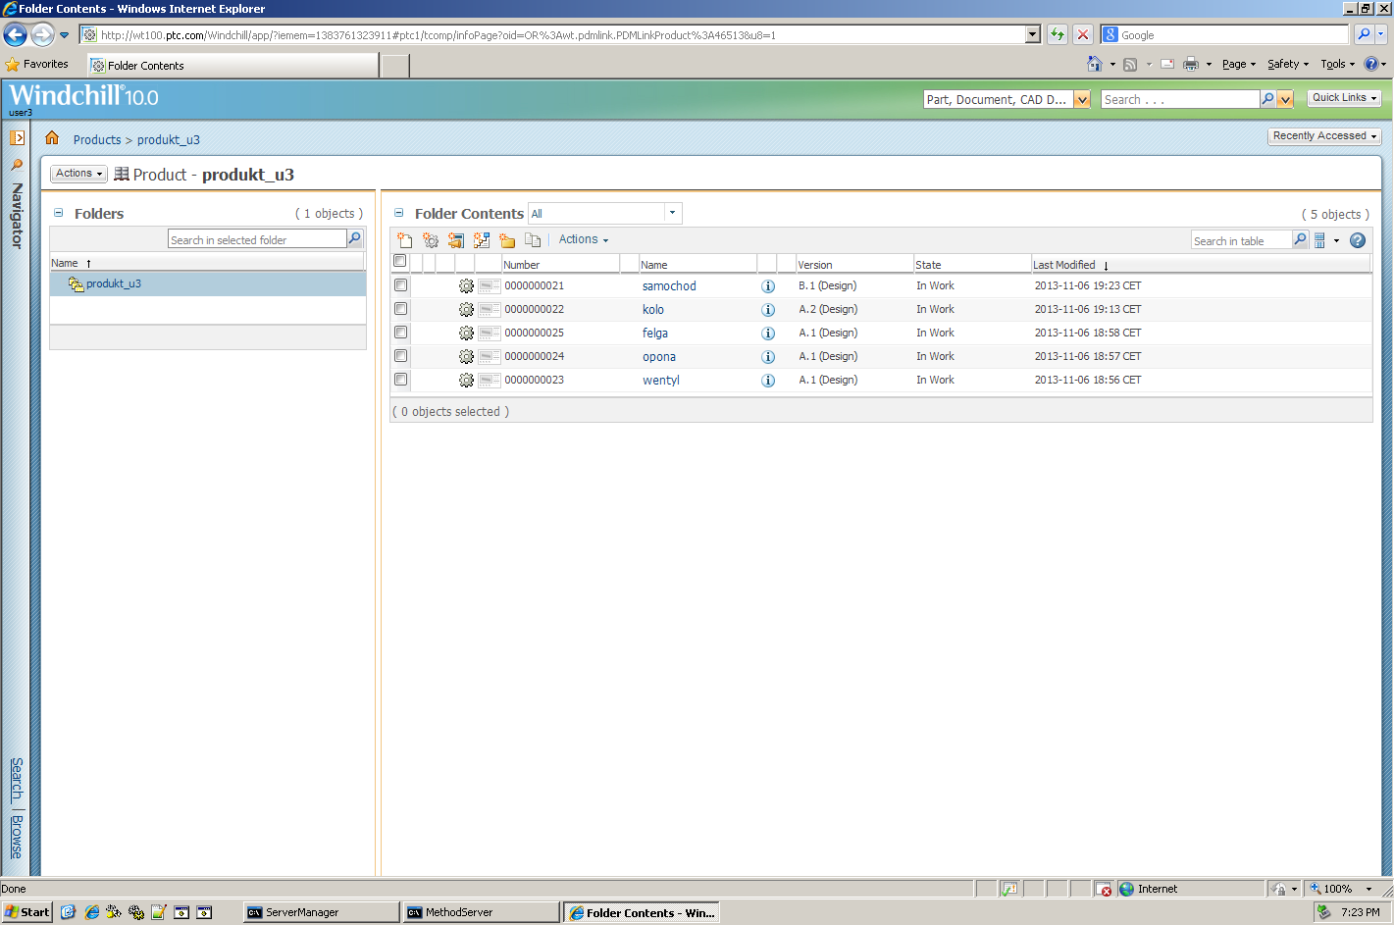Open the wentyl part link
The height and width of the screenshot is (925, 1394).
pos(661,381)
